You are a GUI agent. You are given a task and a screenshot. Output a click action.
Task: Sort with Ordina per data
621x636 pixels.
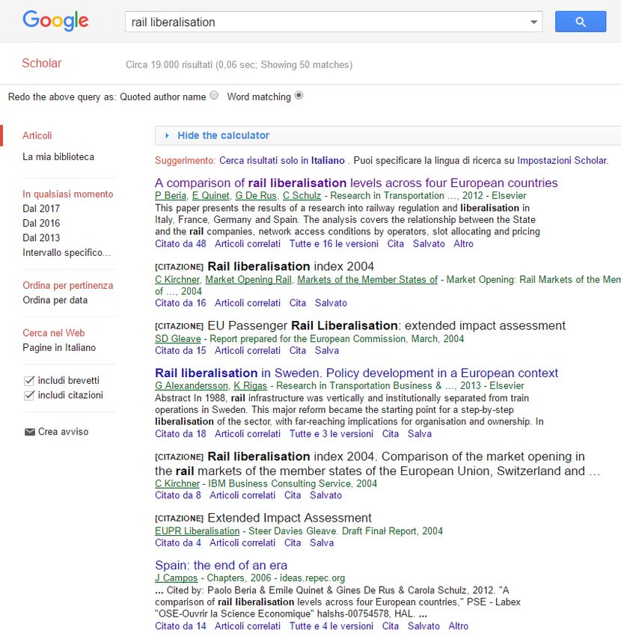point(55,300)
